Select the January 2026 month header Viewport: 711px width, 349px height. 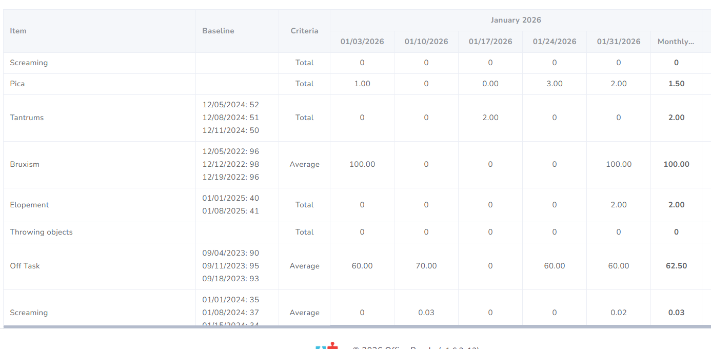pos(516,20)
